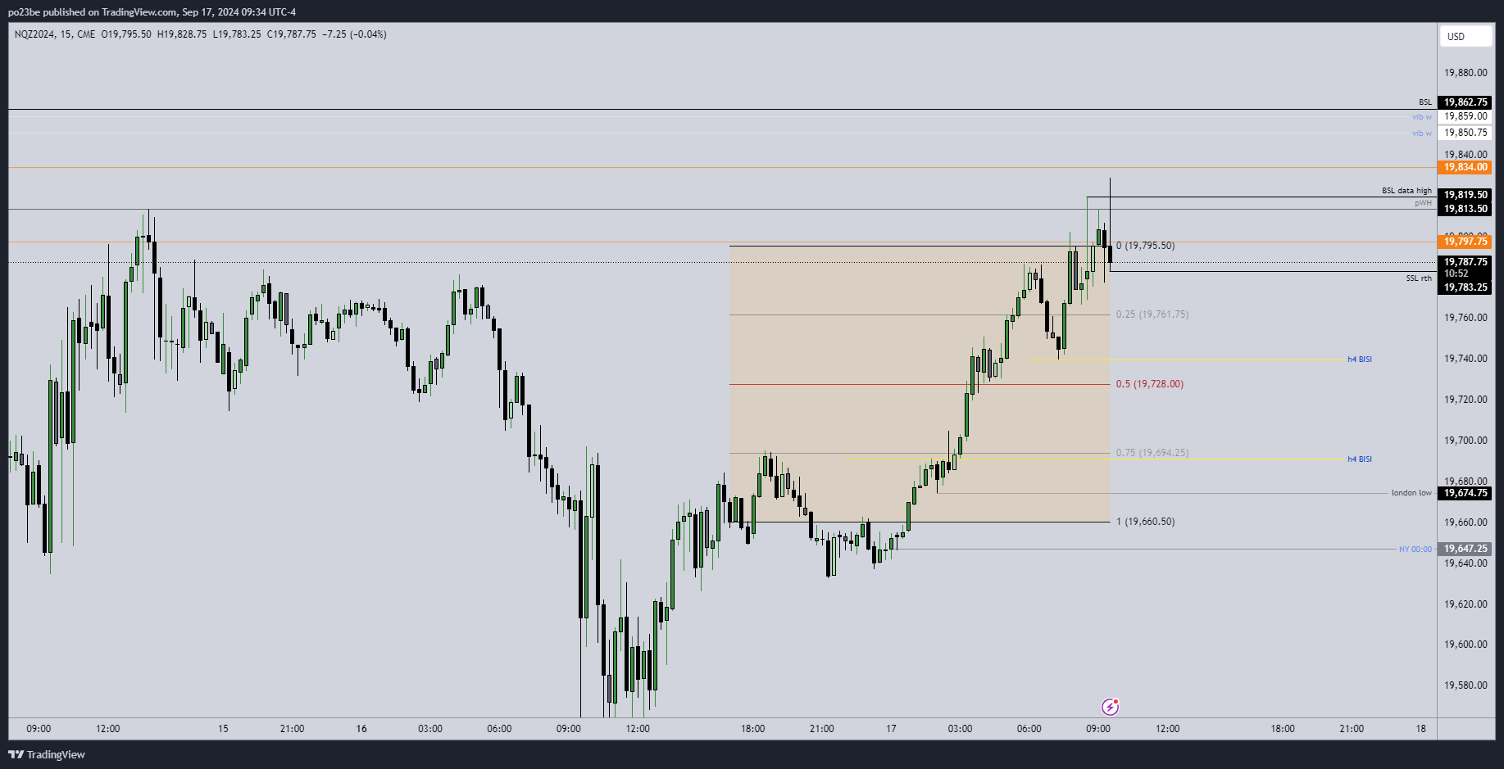Click the NQZ2024, 15, CME symbol title
Viewport: 1504px width, 769px height.
(55, 34)
